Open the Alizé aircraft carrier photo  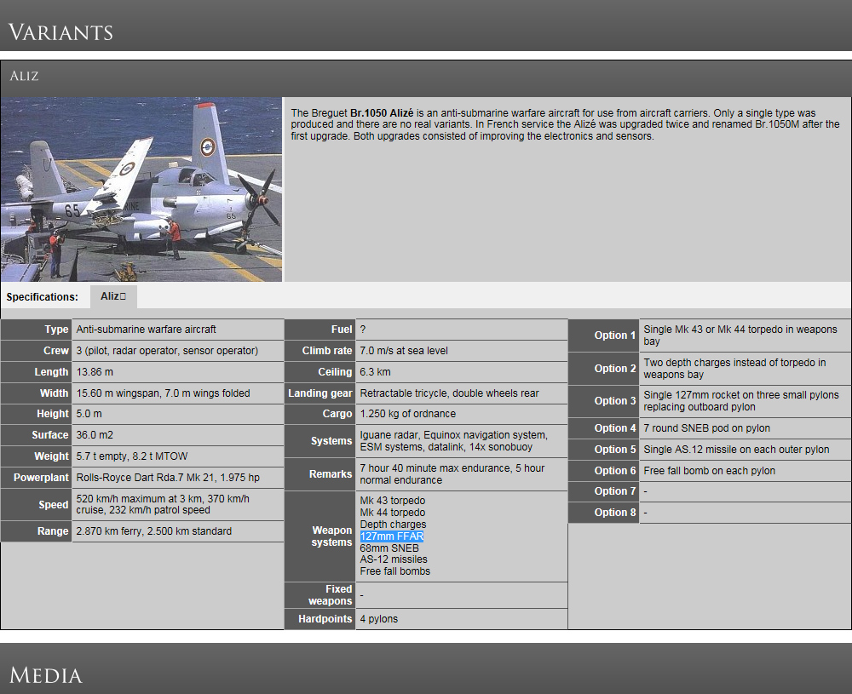[x=141, y=189]
